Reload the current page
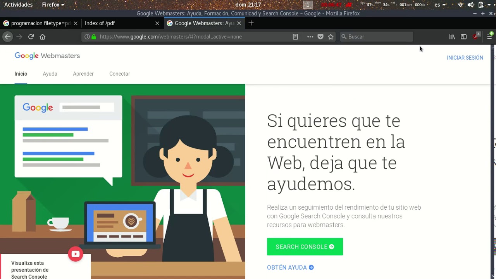This screenshot has height=279, width=496. coord(31,36)
